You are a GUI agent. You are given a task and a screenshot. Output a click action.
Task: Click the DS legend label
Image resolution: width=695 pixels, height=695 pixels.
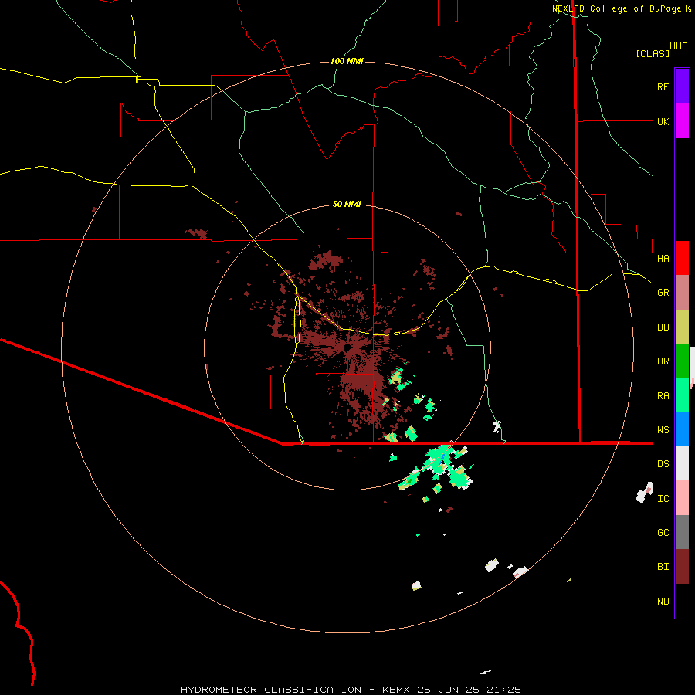(663, 464)
